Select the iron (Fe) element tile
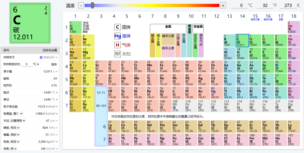Viewport: 304px width, 153px height. coord(165,67)
